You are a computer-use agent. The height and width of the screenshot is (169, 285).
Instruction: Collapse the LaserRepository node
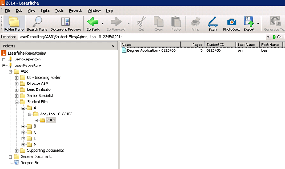coord(4,65)
